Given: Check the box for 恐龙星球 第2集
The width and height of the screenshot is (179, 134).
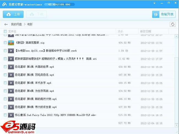Looking at the screenshot, I should coord(5,75).
